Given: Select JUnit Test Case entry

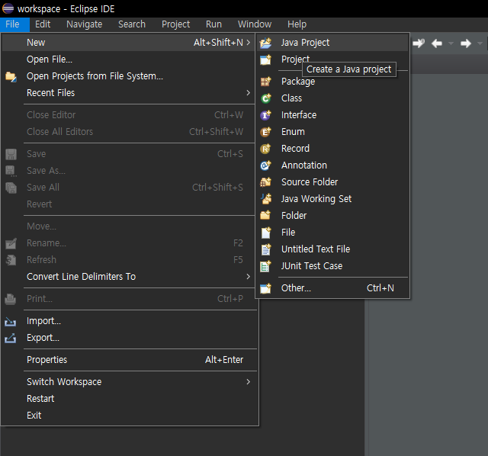Looking at the screenshot, I should click(332, 266).
